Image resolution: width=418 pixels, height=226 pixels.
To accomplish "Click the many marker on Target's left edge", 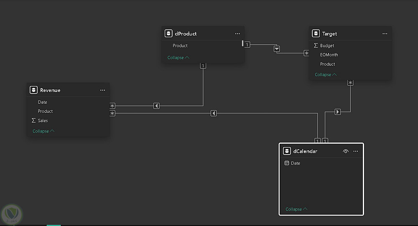I will click(x=306, y=53).
